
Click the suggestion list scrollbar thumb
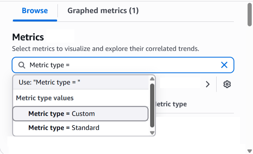[x=152, y=105]
